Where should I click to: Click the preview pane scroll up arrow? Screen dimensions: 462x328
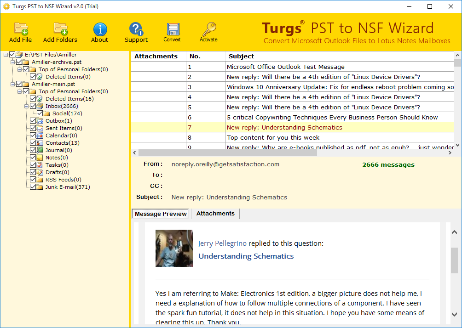(454, 232)
